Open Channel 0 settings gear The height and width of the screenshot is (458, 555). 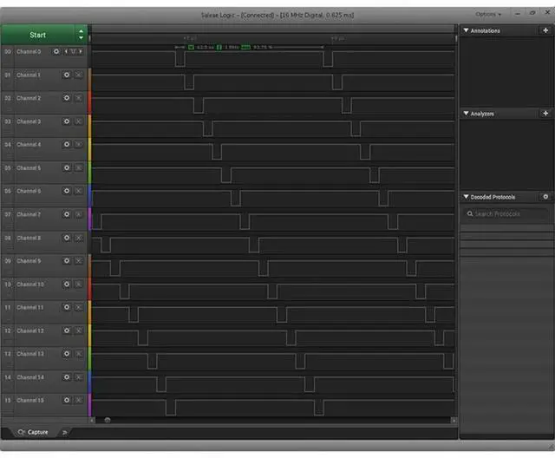coord(56,52)
